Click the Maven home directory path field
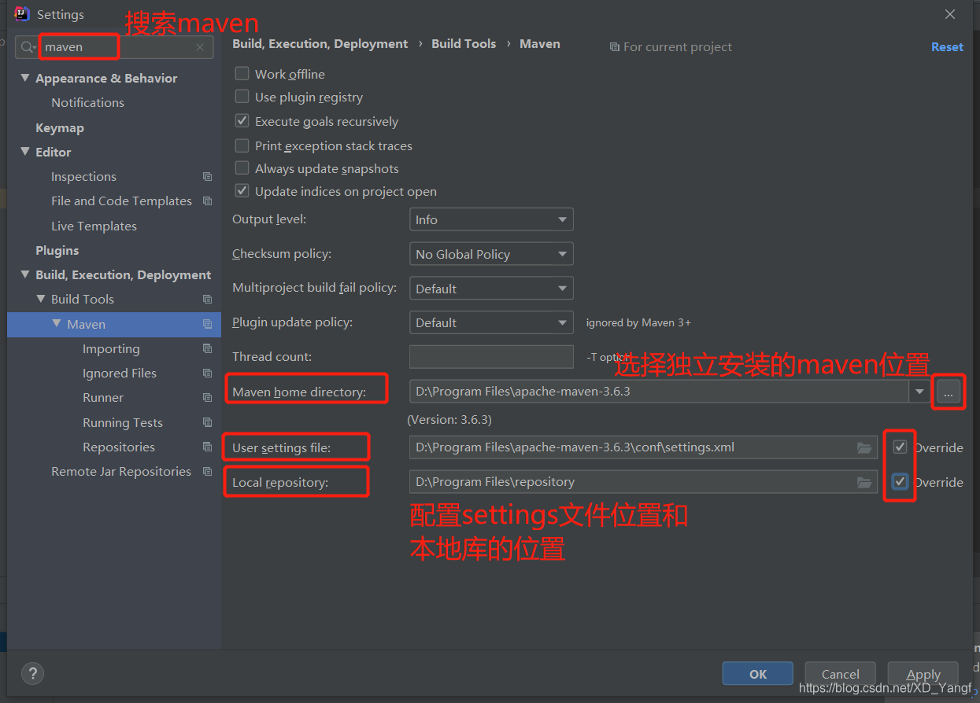The image size is (980, 703). pos(660,392)
